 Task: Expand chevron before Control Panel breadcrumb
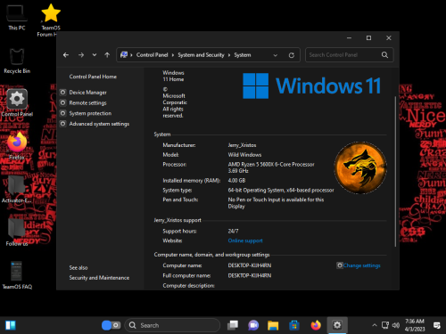coord(131,55)
